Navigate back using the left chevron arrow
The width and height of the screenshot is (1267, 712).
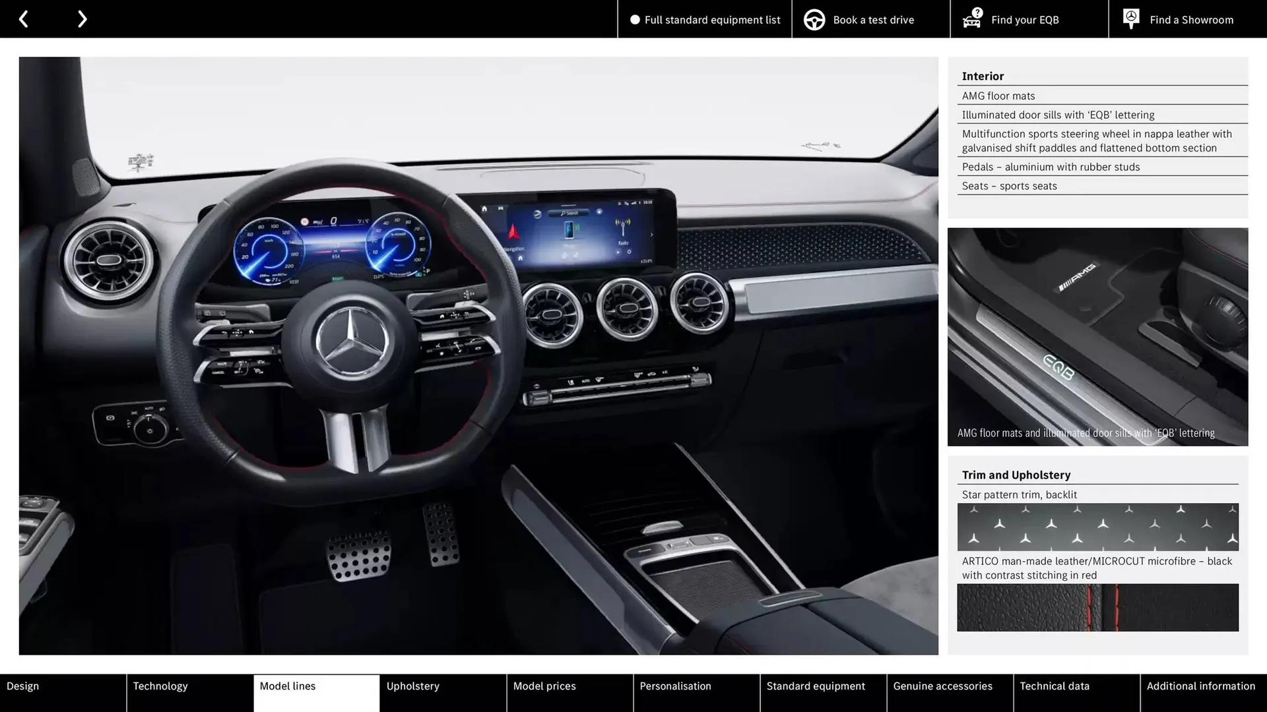[x=24, y=18]
